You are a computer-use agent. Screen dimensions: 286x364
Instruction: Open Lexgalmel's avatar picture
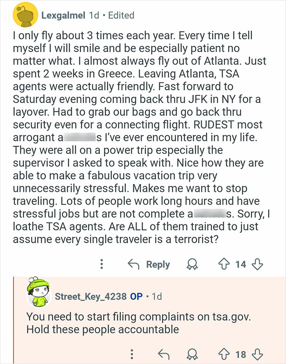tap(25, 16)
